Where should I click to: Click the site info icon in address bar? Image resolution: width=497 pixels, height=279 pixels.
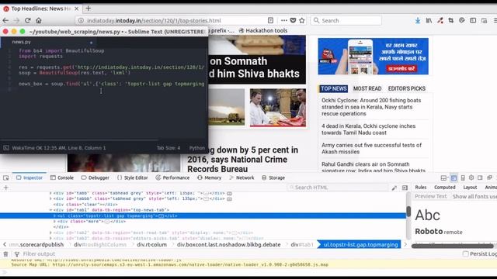[81, 21]
